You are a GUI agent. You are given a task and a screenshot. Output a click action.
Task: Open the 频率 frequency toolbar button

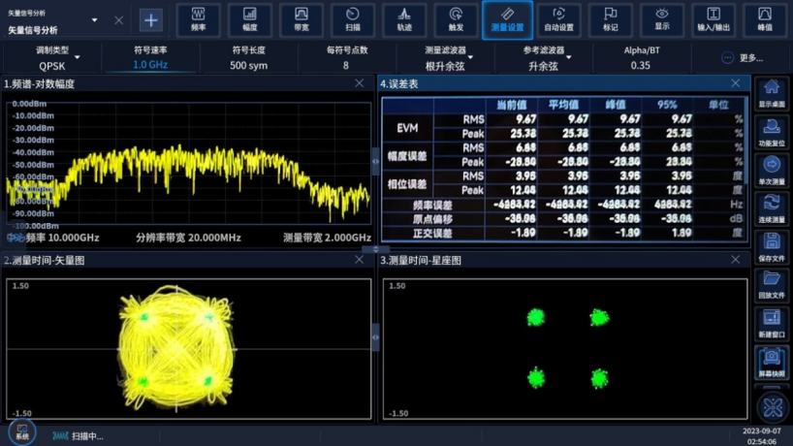click(x=198, y=19)
